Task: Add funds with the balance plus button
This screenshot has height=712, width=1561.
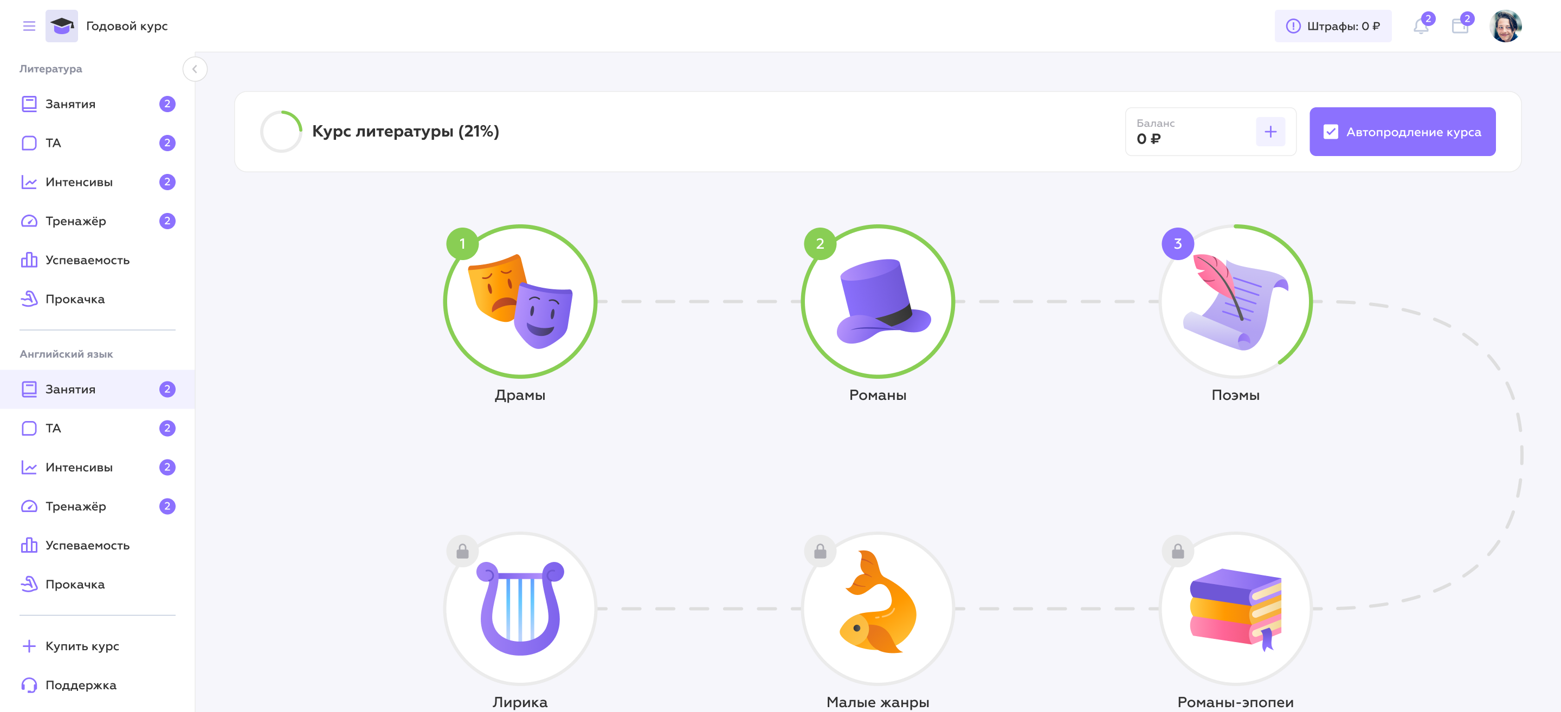Action: click(x=1270, y=132)
